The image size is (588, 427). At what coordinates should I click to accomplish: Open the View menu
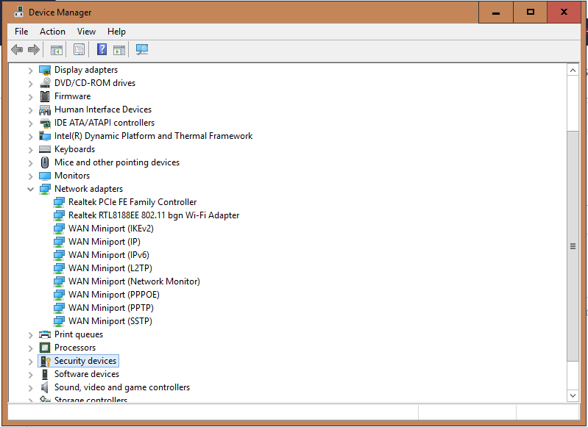click(86, 32)
